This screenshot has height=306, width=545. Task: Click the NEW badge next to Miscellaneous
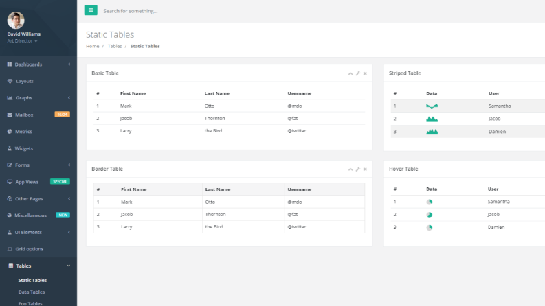click(63, 215)
